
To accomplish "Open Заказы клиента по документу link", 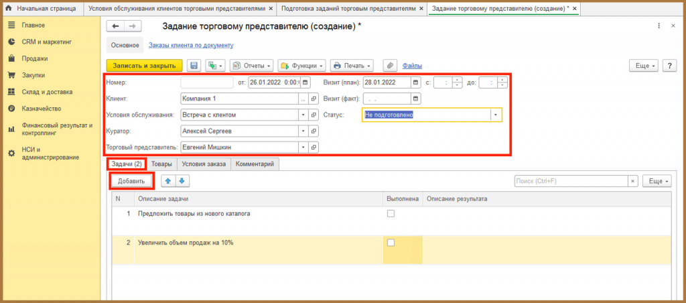I will [x=191, y=45].
